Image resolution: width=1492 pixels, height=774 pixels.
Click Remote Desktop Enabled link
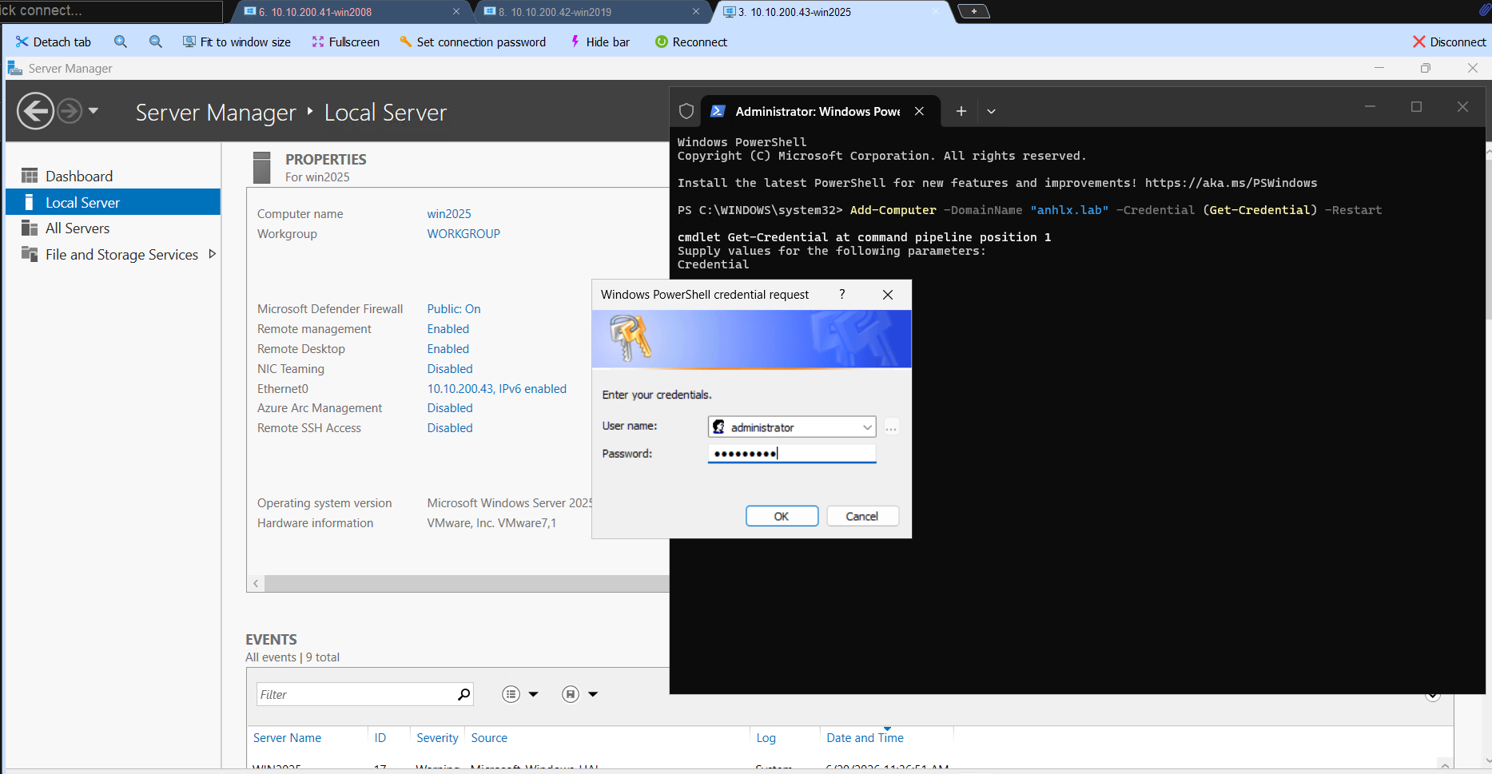448,349
